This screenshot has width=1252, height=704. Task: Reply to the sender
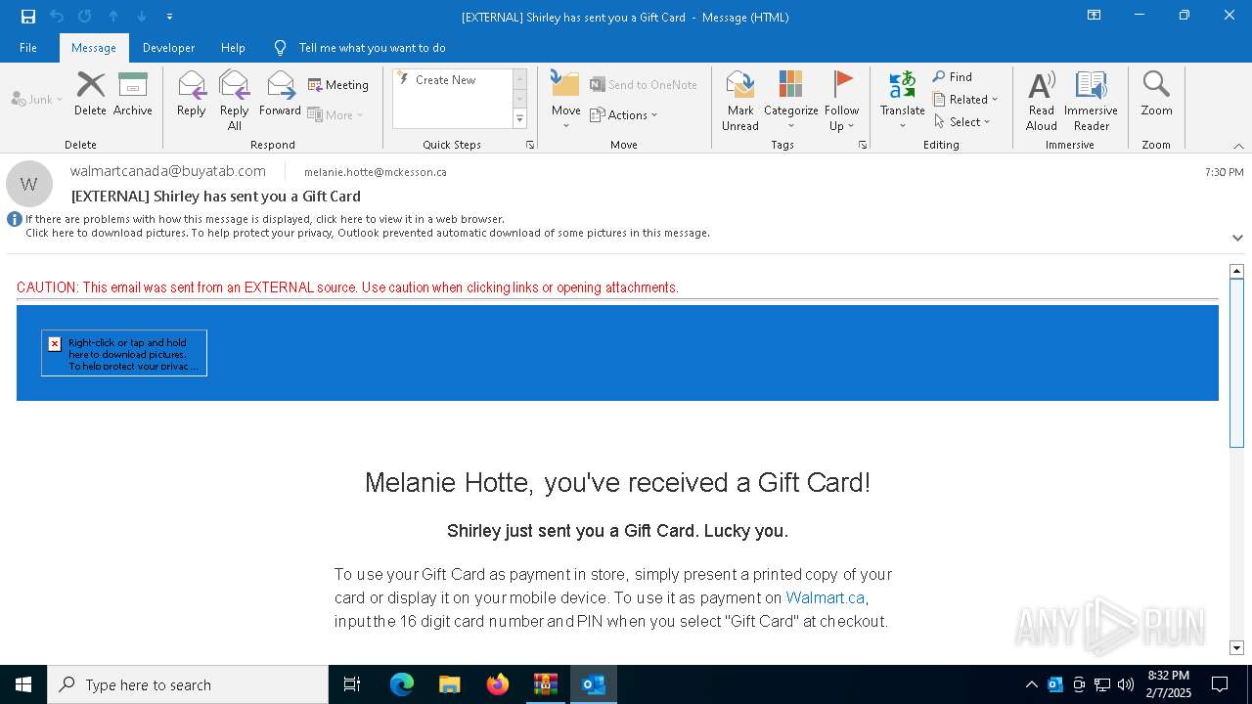(x=192, y=94)
